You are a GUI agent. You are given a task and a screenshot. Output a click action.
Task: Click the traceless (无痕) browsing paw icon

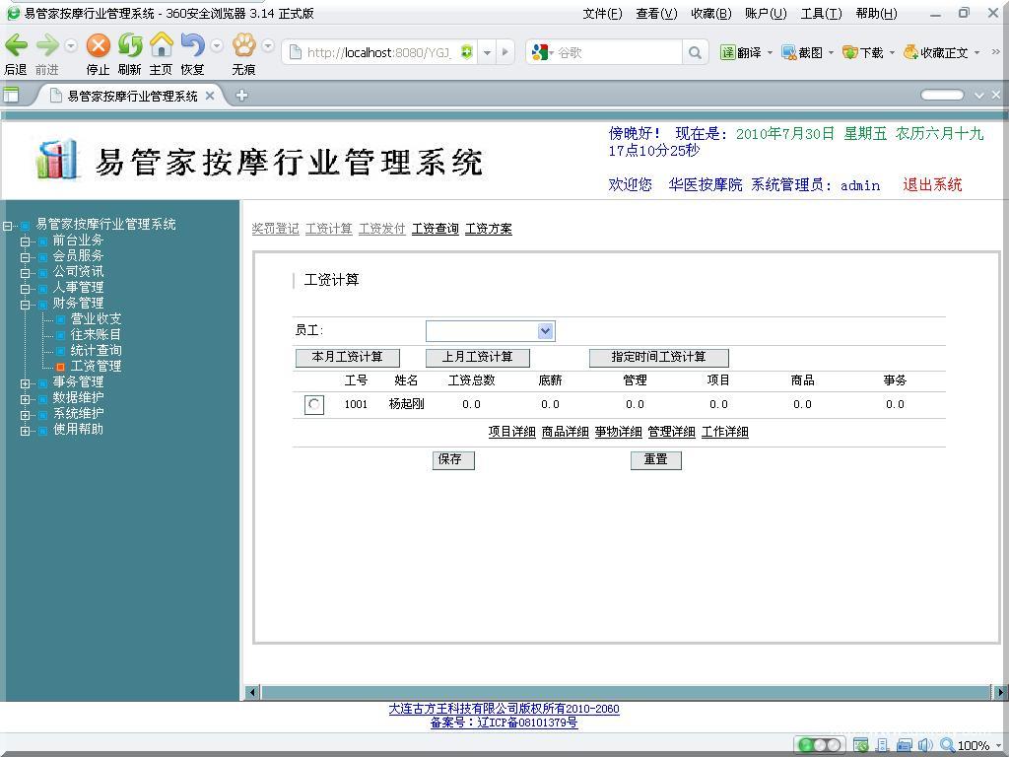[x=243, y=45]
